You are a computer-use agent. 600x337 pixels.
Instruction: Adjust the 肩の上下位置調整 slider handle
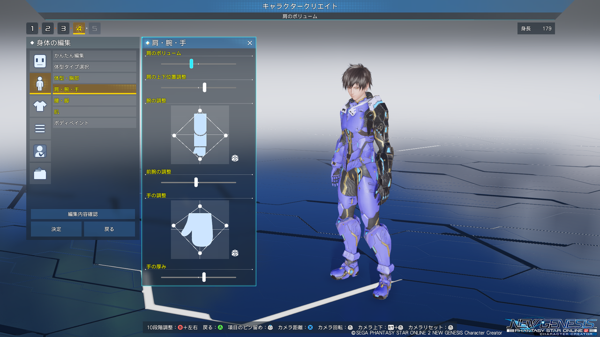pyautogui.click(x=204, y=87)
